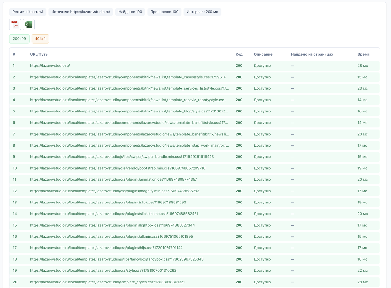This screenshot has width=391, height=288.
Task: Click the 18 мс time value
Action: coord(362,259)
